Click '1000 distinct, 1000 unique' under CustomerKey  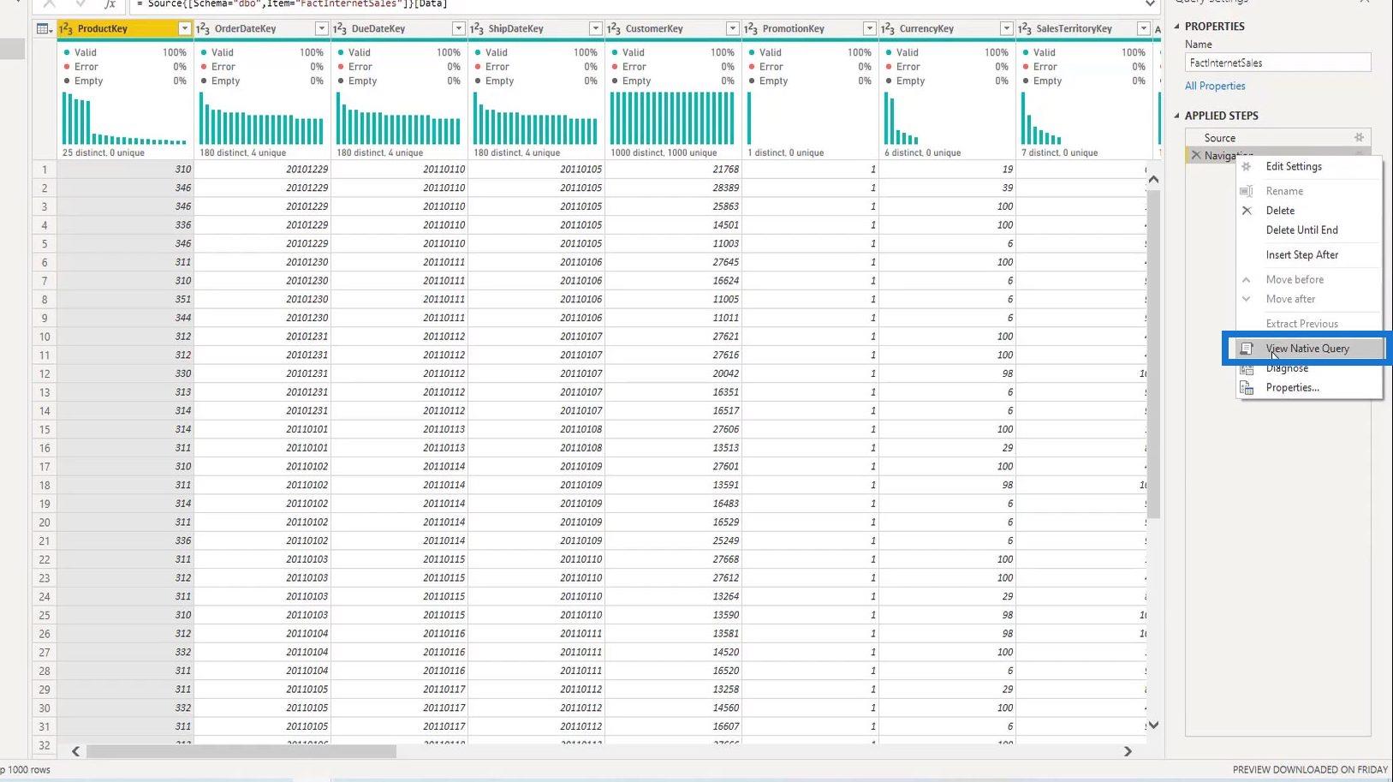(664, 153)
